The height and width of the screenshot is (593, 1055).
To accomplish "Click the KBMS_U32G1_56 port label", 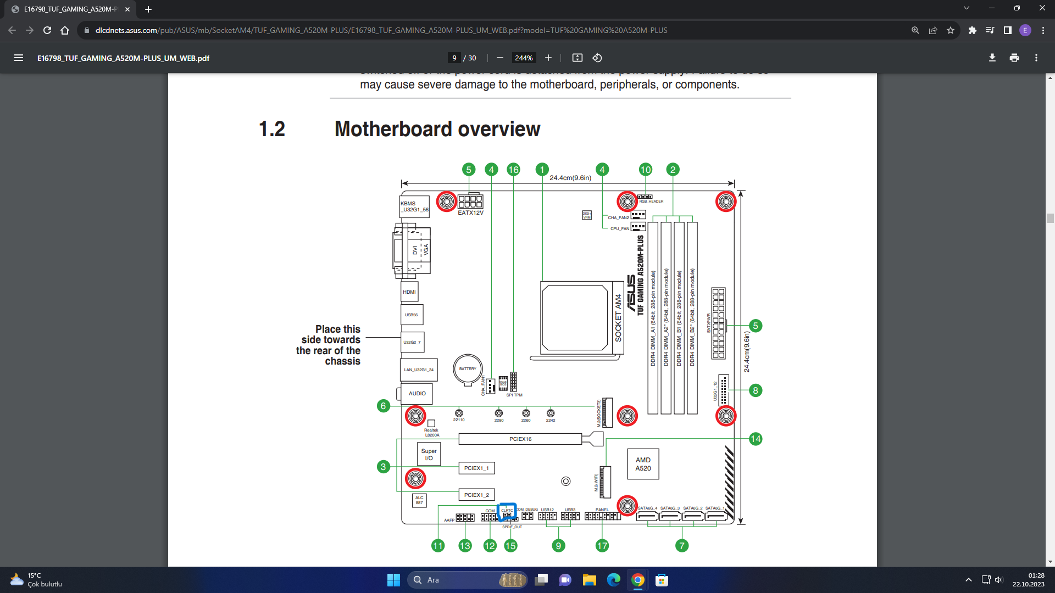I will 414,206.
